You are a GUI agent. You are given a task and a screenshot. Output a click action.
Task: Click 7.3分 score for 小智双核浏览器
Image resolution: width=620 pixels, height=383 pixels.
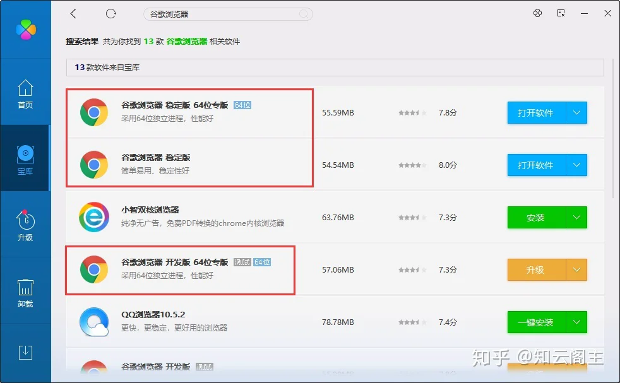coord(448,218)
